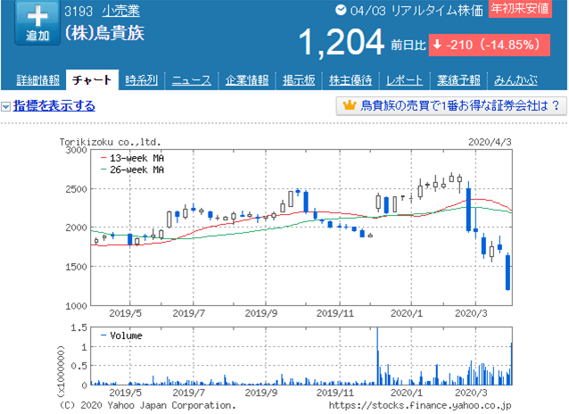Click the Torikizoku co.,ltd. chart title
The image size is (569, 414).
pyautogui.click(x=110, y=142)
